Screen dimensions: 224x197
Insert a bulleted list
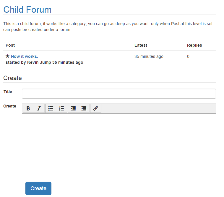51,108
